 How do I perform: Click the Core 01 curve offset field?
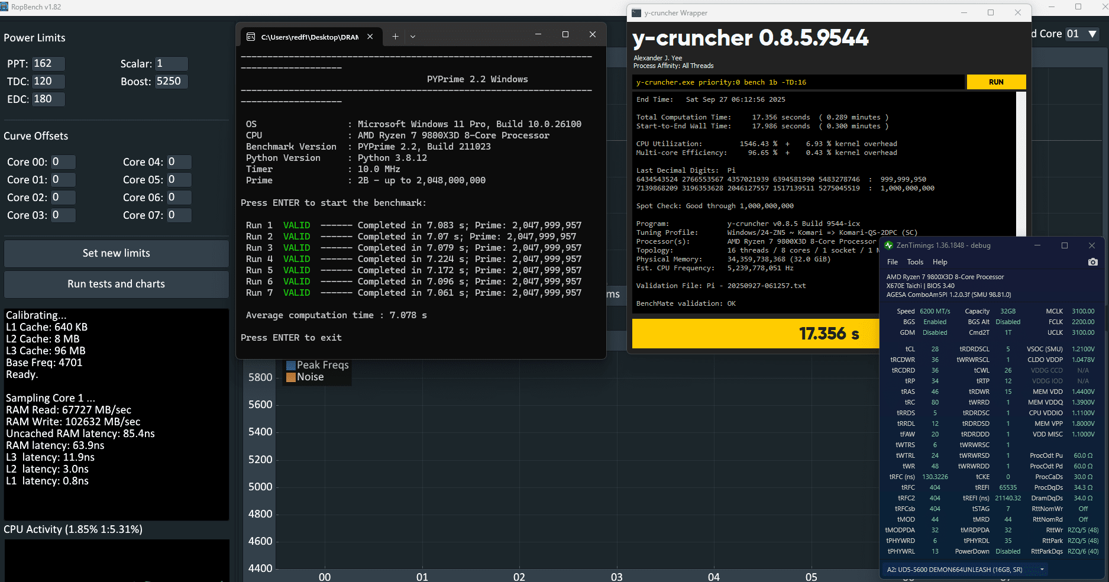click(x=63, y=180)
